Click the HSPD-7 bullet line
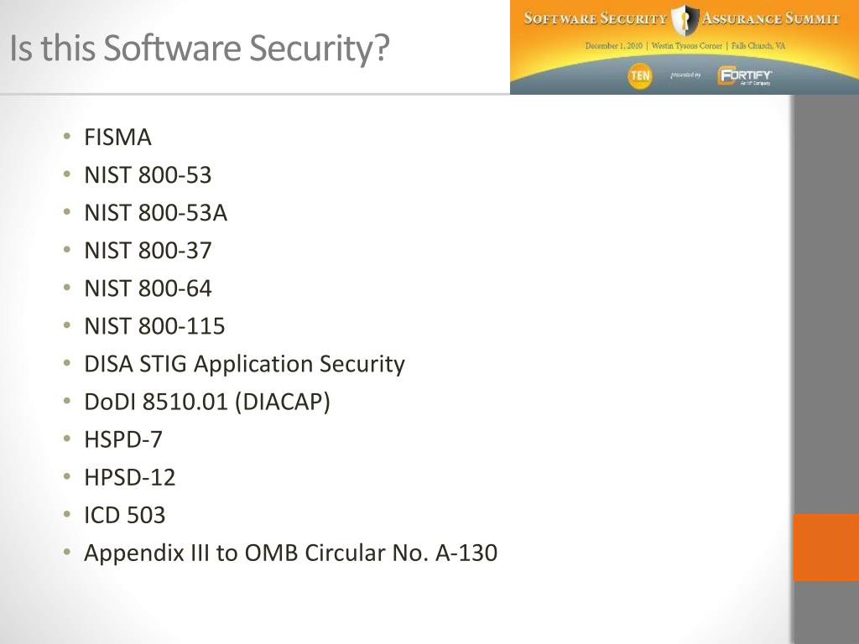 click(x=122, y=439)
